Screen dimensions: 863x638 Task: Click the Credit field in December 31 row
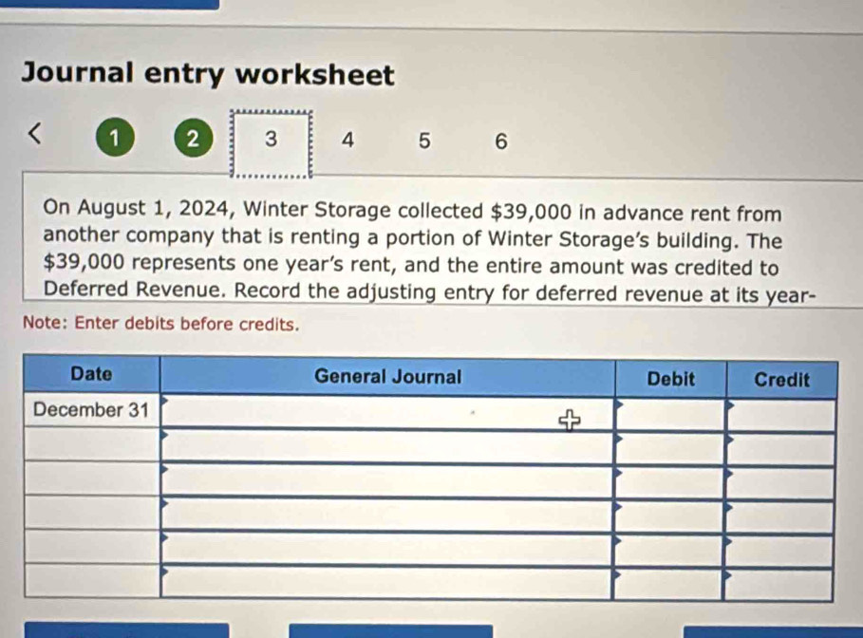(780, 414)
